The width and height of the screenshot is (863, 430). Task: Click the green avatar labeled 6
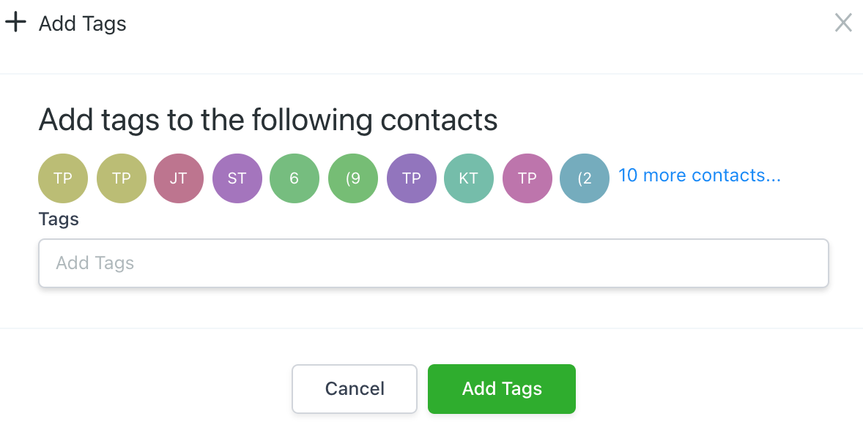point(295,178)
